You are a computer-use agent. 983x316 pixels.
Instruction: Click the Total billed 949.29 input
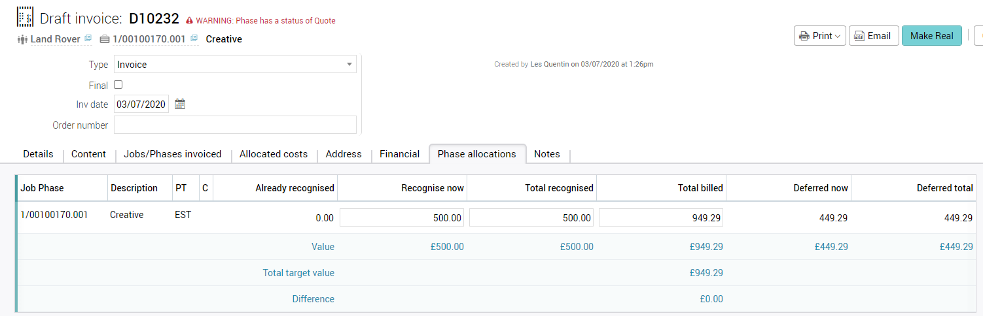661,217
